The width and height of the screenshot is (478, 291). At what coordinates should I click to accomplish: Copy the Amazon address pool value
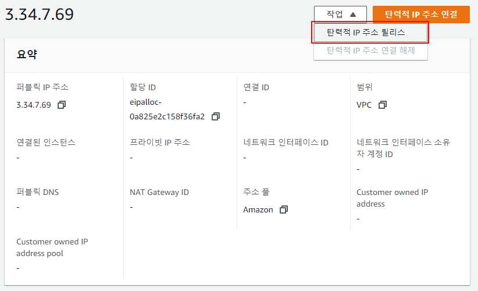point(284,210)
